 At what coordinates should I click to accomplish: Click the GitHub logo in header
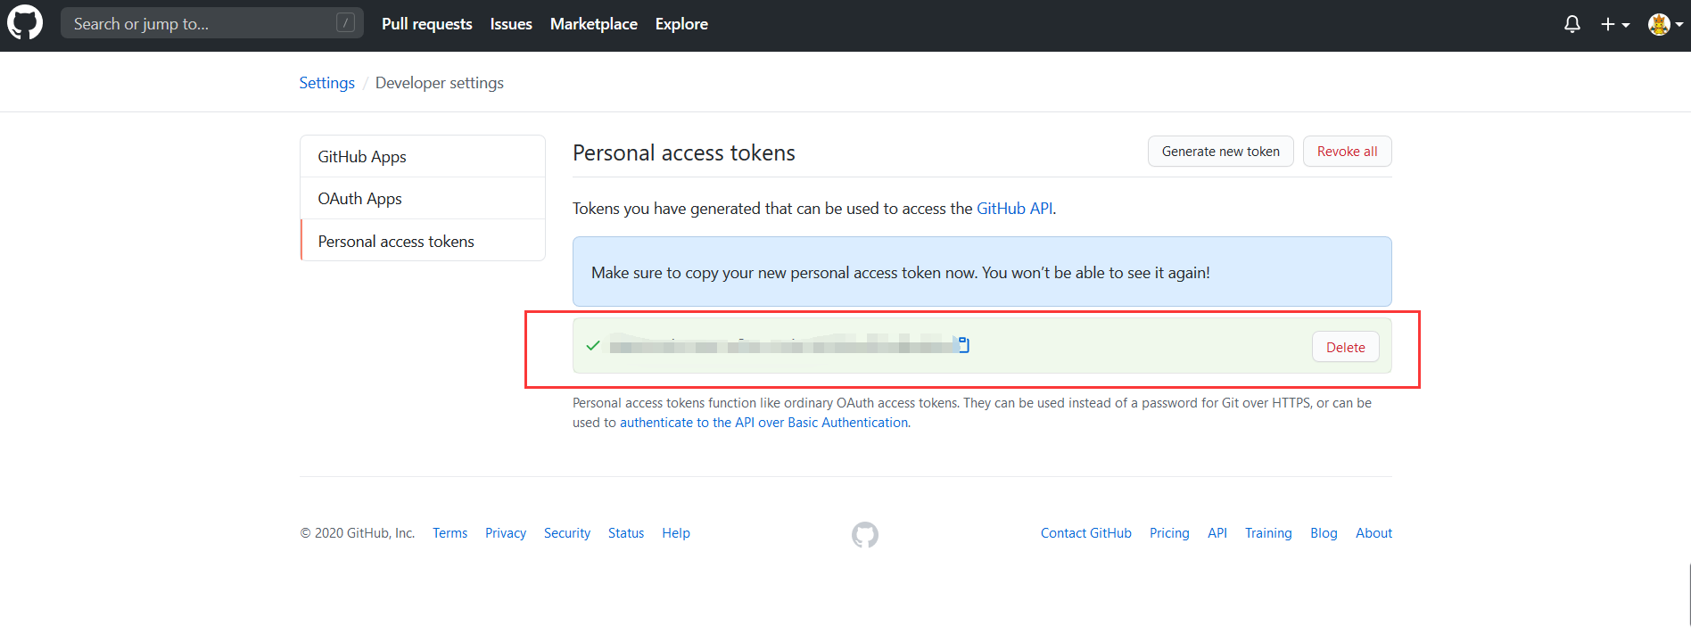pyautogui.click(x=25, y=23)
